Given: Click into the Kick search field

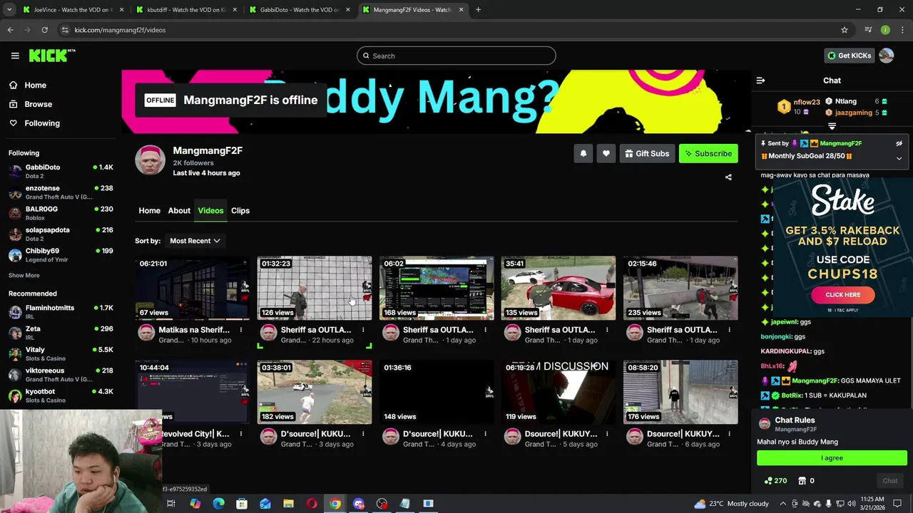Looking at the screenshot, I should pyautogui.click(x=456, y=56).
